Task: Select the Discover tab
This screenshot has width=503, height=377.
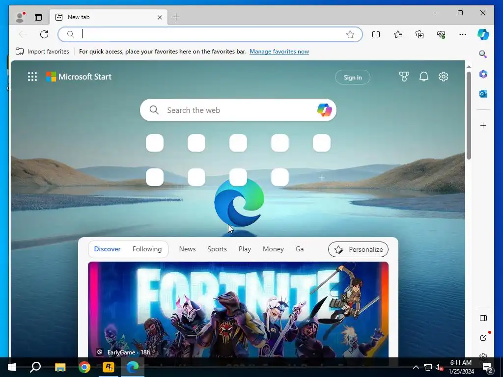Action: [x=107, y=249]
